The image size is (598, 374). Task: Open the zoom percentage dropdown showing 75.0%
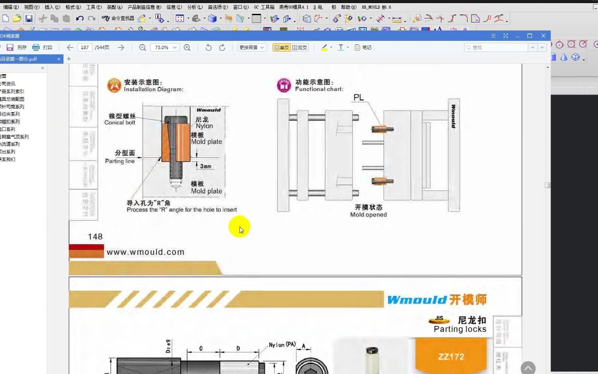pos(165,47)
